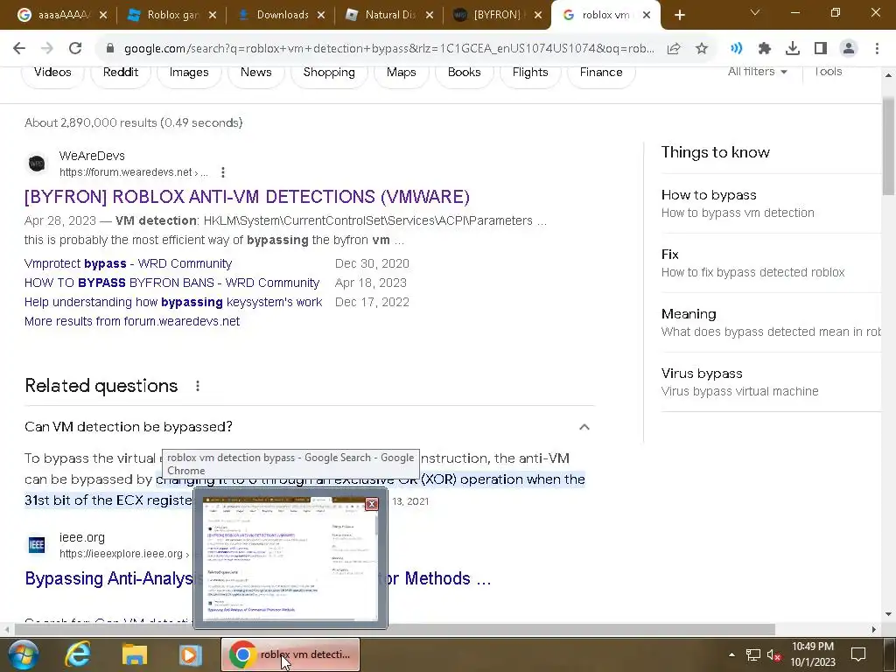896x672 pixels.
Task: Close the Downloads browser tab
Action: click(x=321, y=16)
